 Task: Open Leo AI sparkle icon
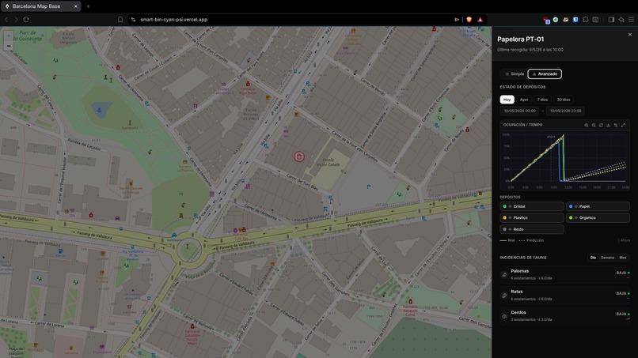pyautogui.click(x=621, y=20)
